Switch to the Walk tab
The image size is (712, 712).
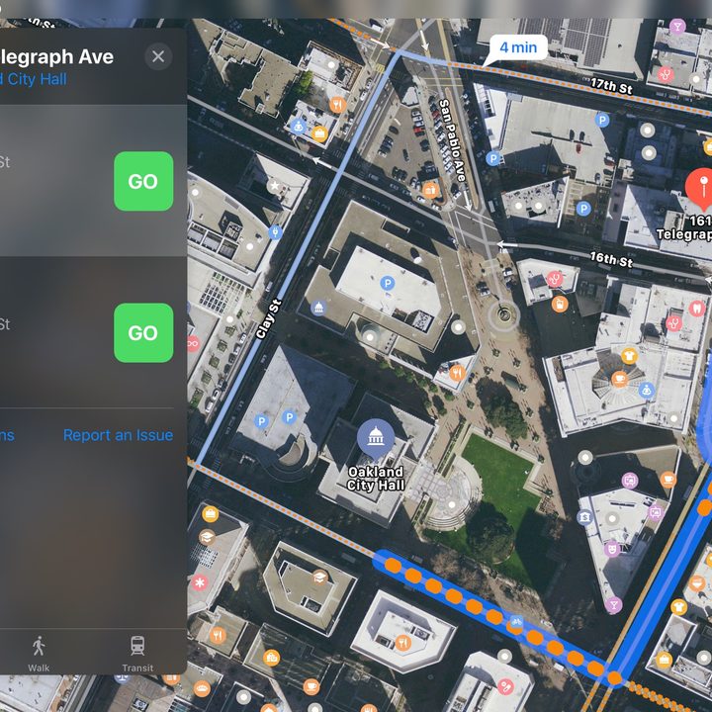coord(39,654)
